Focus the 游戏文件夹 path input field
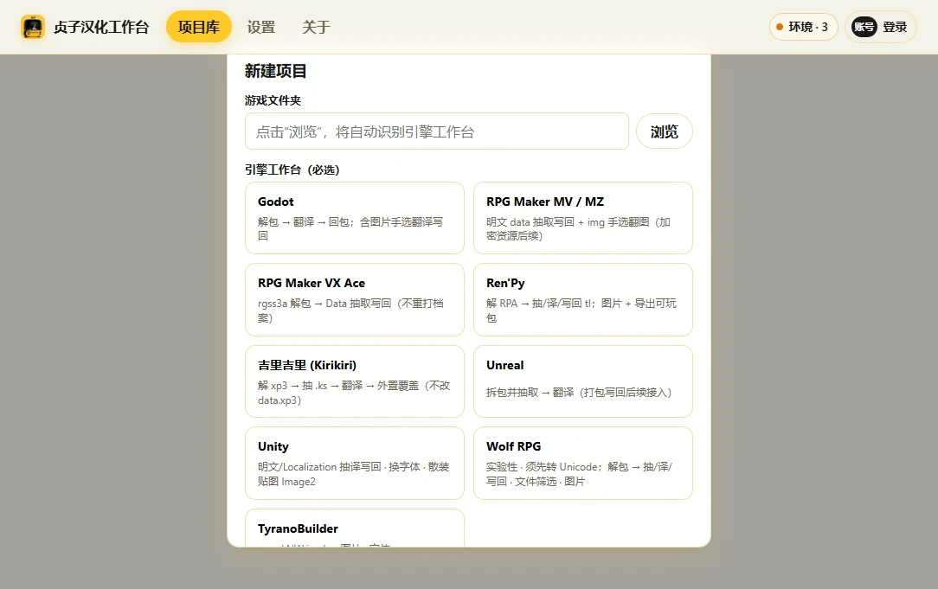Image resolution: width=938 pixels, height=589 pixels. pyautogui.click(x=437, y=131)
